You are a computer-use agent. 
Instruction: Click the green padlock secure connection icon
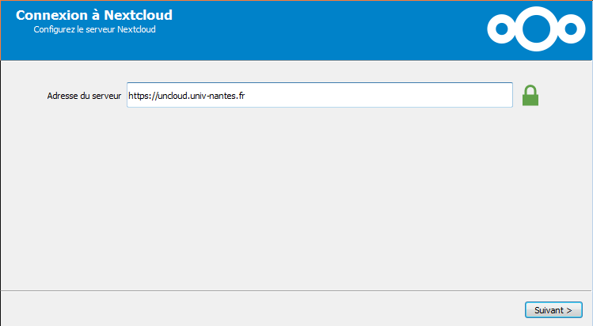pyautogui.click(x=530, y=95)
